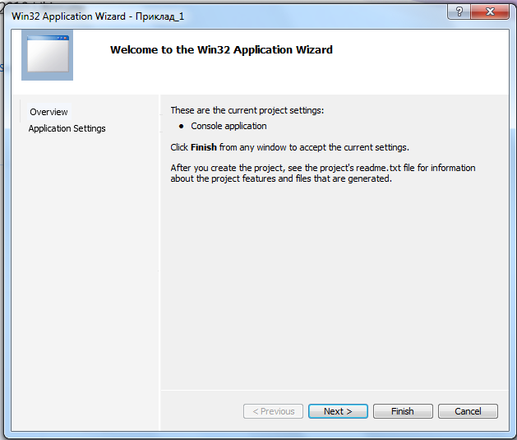This screenshot has height=440, width=517.
Task: Open the Application Settings page
Action: 67,128
